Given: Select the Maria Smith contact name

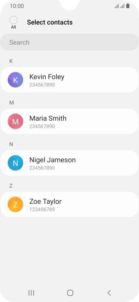Looking at the screenshot, I should [x=48, y=118].
